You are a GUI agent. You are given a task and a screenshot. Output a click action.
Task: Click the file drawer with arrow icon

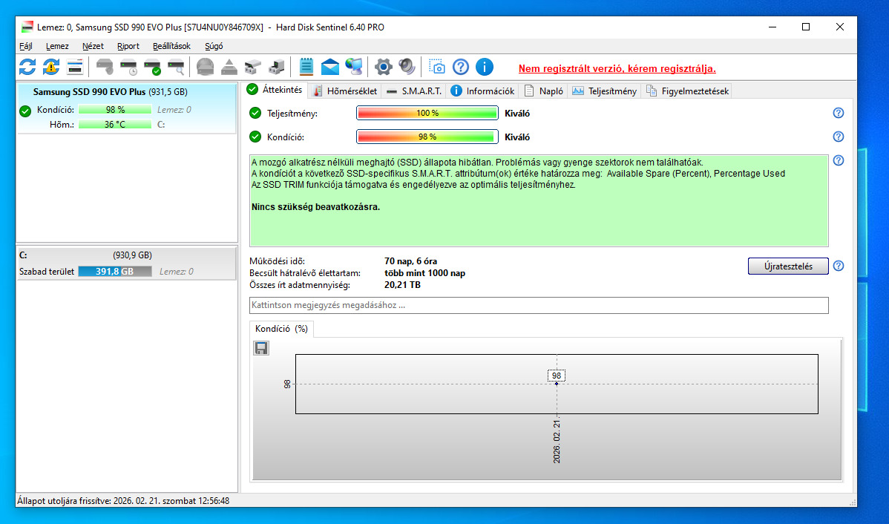click(x=277, y=67)
